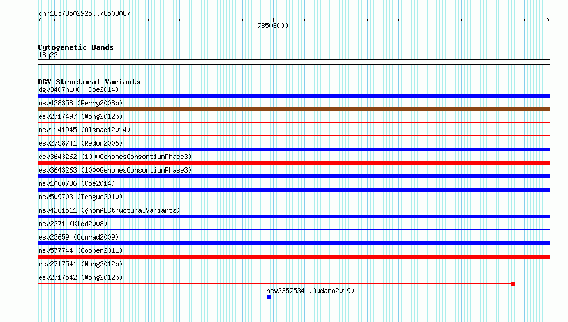This screenshot has width=568, height=322.
Task: Select the 18q23 cytogenetic band bar
Action: 294,62
